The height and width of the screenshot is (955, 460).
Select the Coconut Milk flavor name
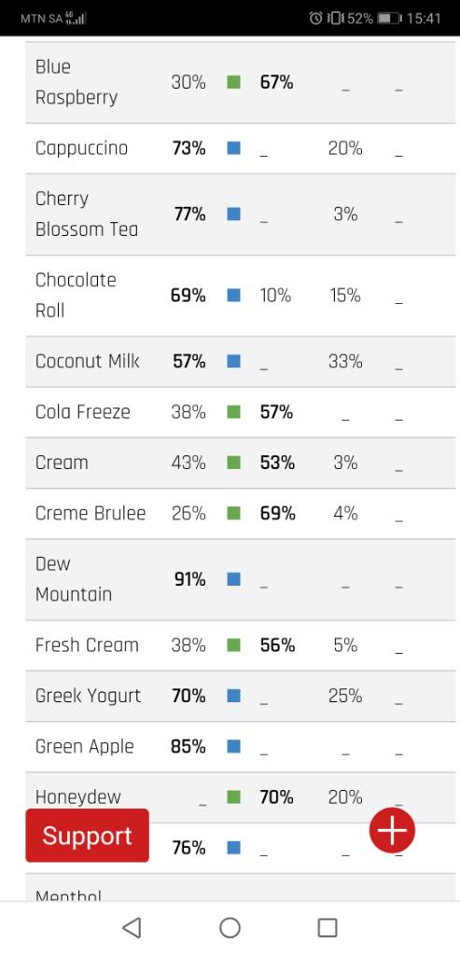coord(87,361)
